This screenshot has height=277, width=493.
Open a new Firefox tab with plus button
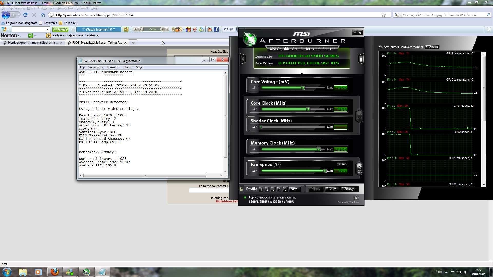click(133, 43)
